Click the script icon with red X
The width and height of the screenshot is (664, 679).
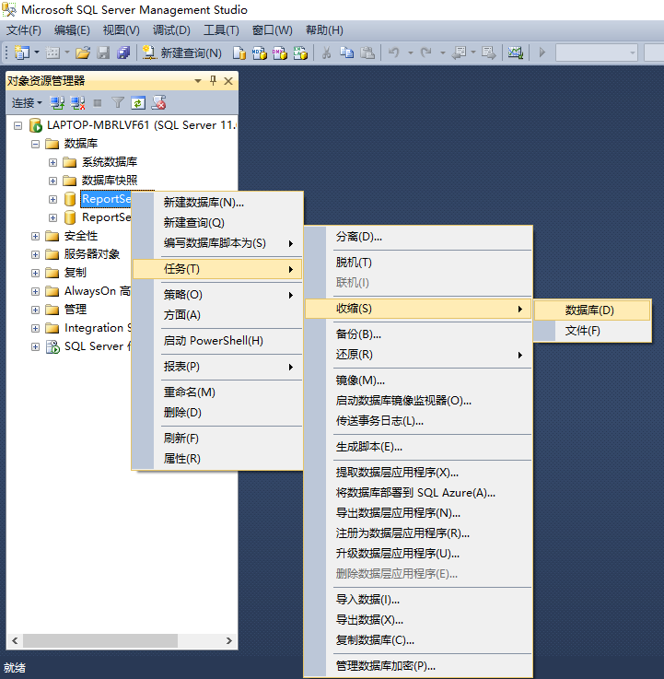(158, 103)
